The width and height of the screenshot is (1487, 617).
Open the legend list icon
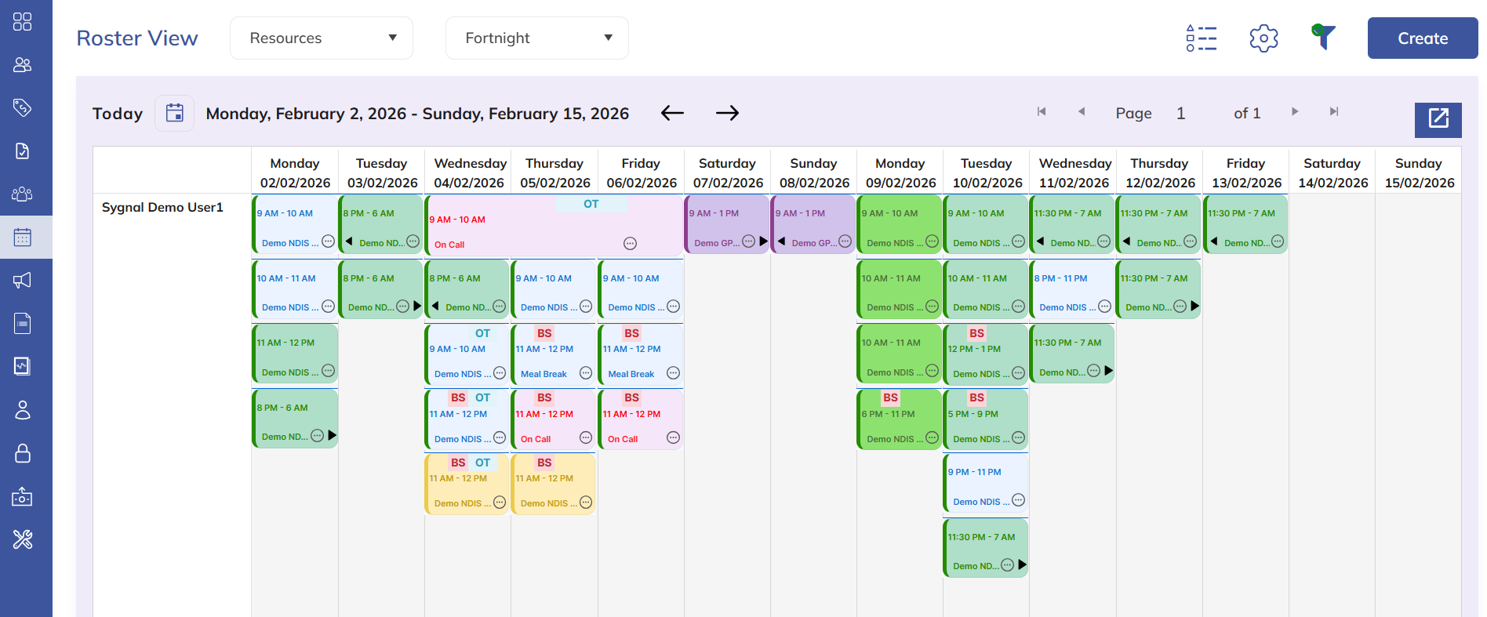pos(1201,38)
